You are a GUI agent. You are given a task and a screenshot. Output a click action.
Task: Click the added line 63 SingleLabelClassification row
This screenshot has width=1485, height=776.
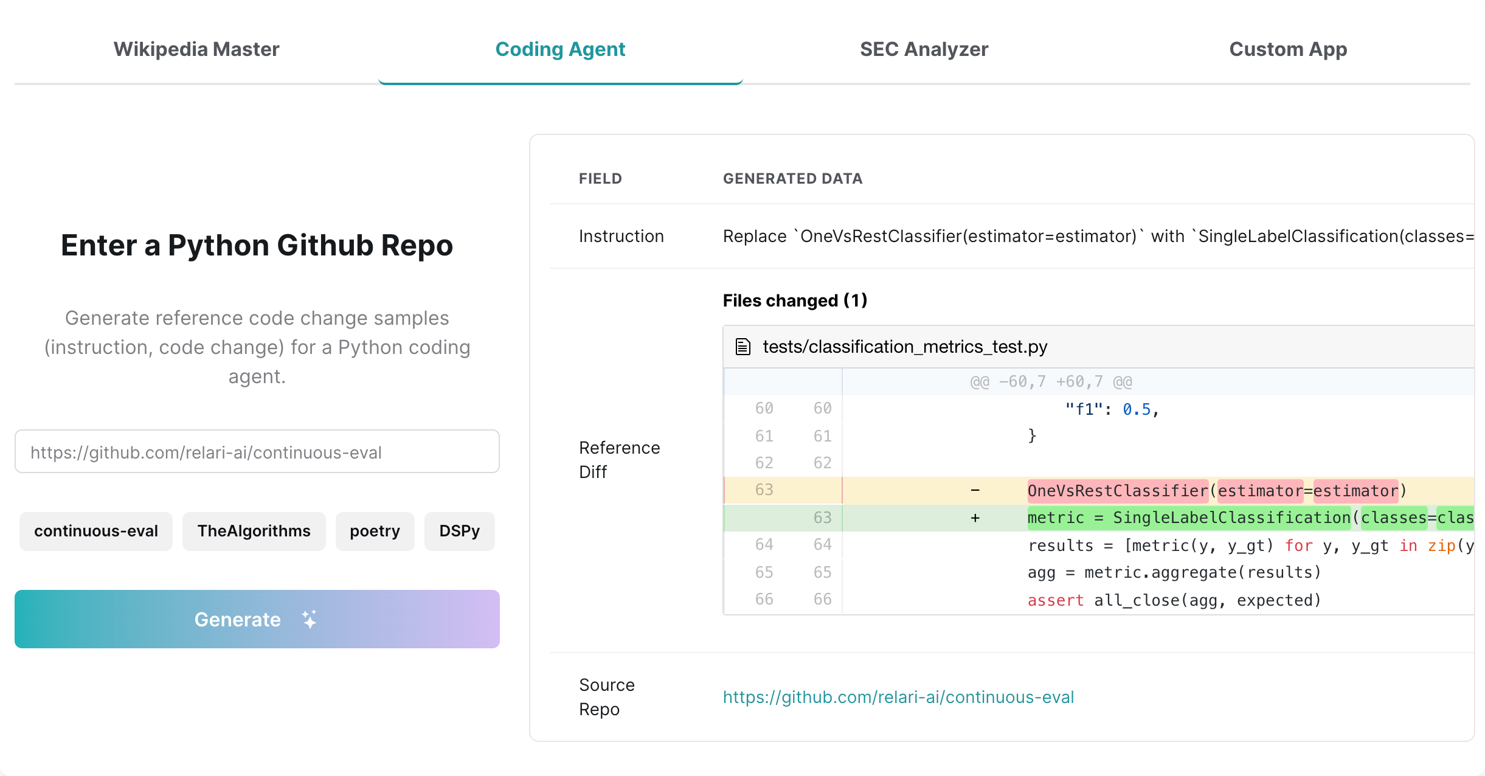point(1216,518)
